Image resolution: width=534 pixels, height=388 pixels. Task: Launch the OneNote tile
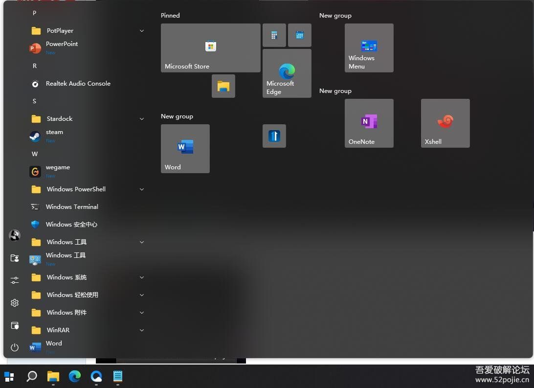point(369,123)
